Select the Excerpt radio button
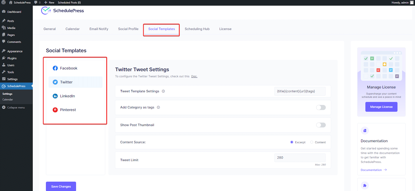This screenshot has height=191, width=415. pos(292,142)
